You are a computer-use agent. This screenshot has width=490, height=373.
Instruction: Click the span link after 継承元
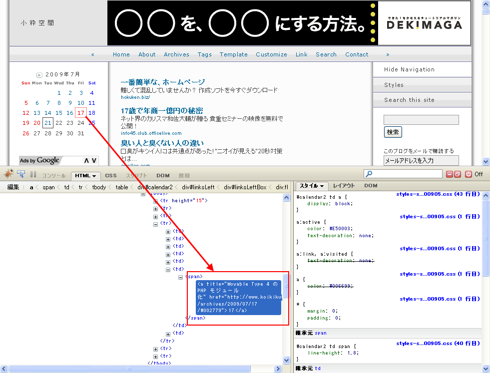321,333
